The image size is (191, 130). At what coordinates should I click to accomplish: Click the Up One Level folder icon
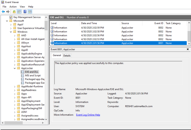(14, 12)
